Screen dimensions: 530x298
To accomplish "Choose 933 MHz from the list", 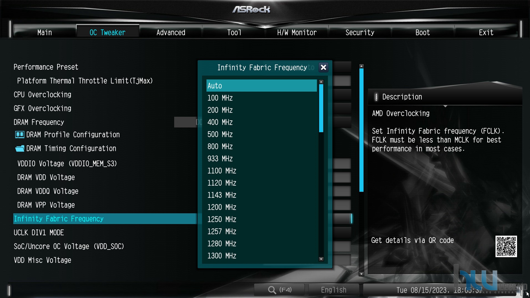I will coord(261,159).
